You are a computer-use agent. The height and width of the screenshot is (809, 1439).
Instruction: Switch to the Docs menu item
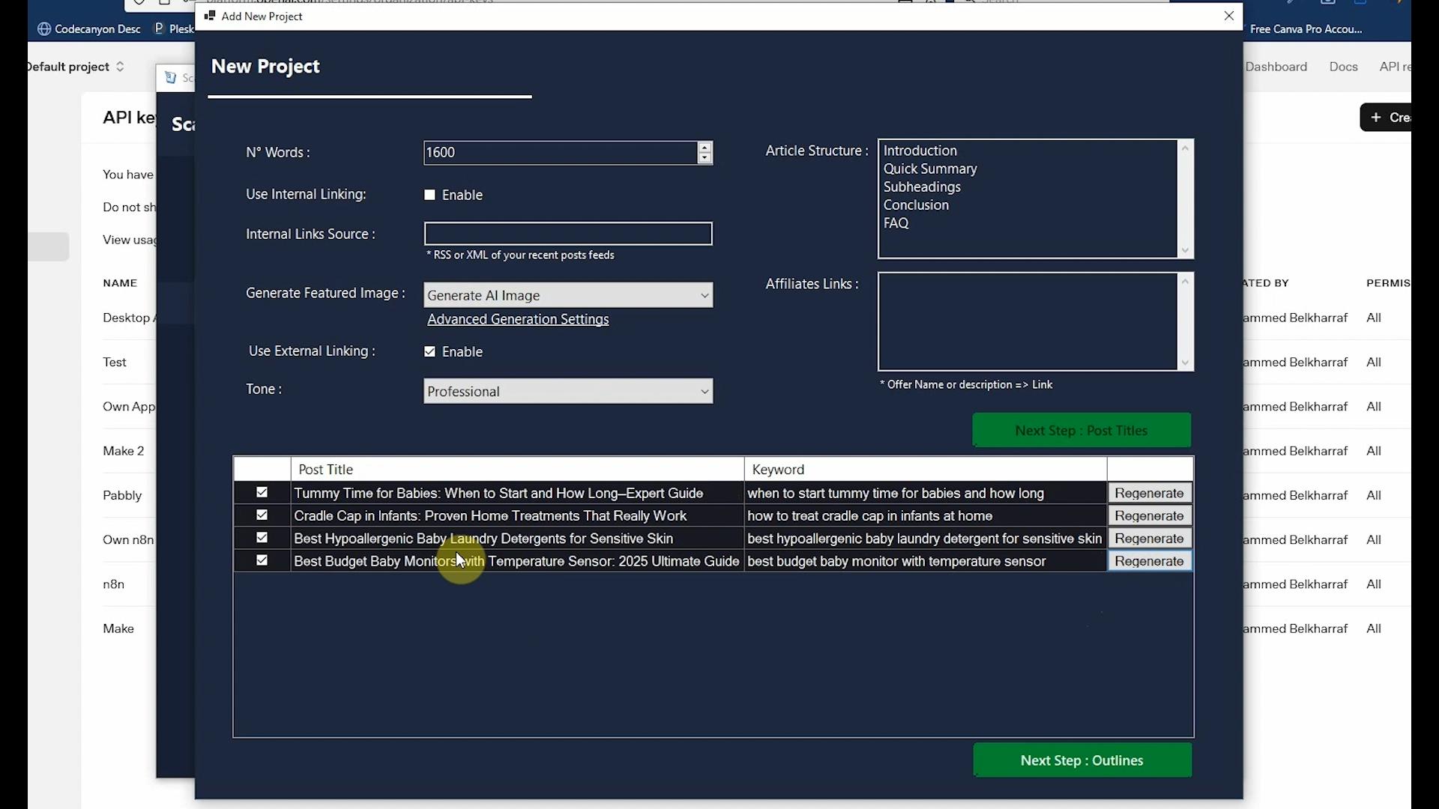pos(1342,66)
